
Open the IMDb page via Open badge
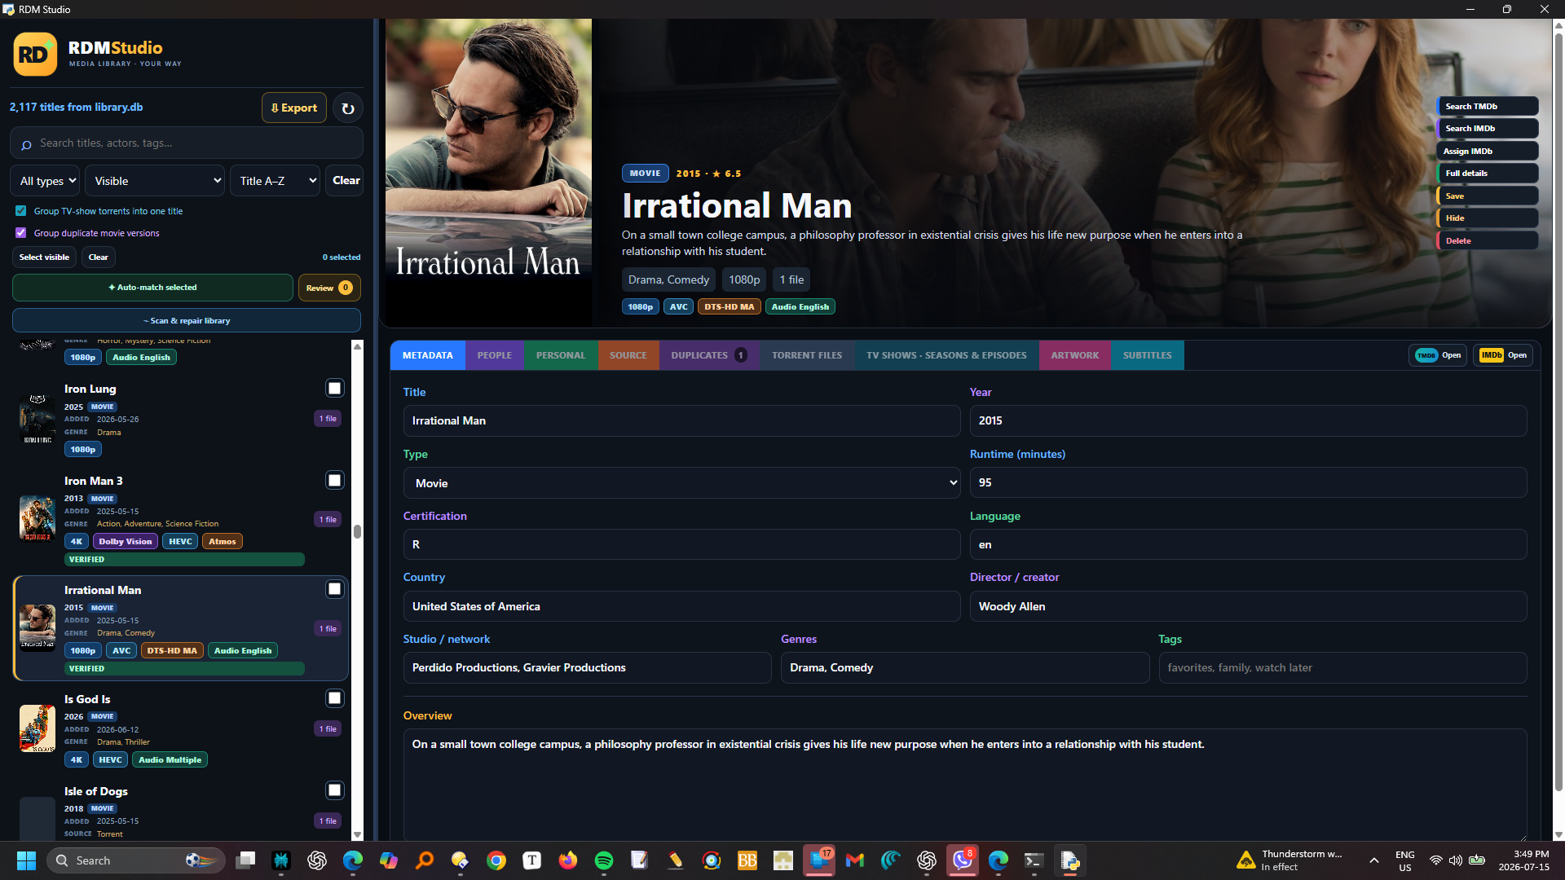coord(1503,355)
